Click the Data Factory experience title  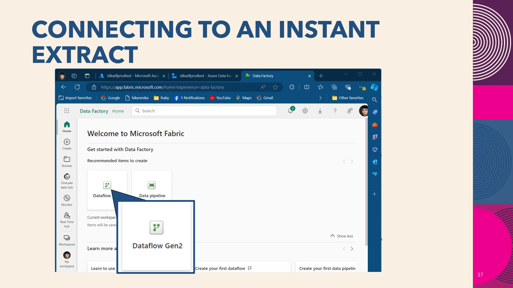point(94,111)
